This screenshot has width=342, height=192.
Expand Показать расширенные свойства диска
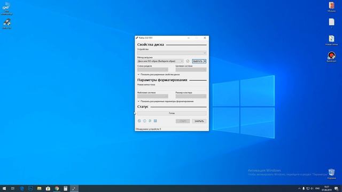click(x=159, y=75)
